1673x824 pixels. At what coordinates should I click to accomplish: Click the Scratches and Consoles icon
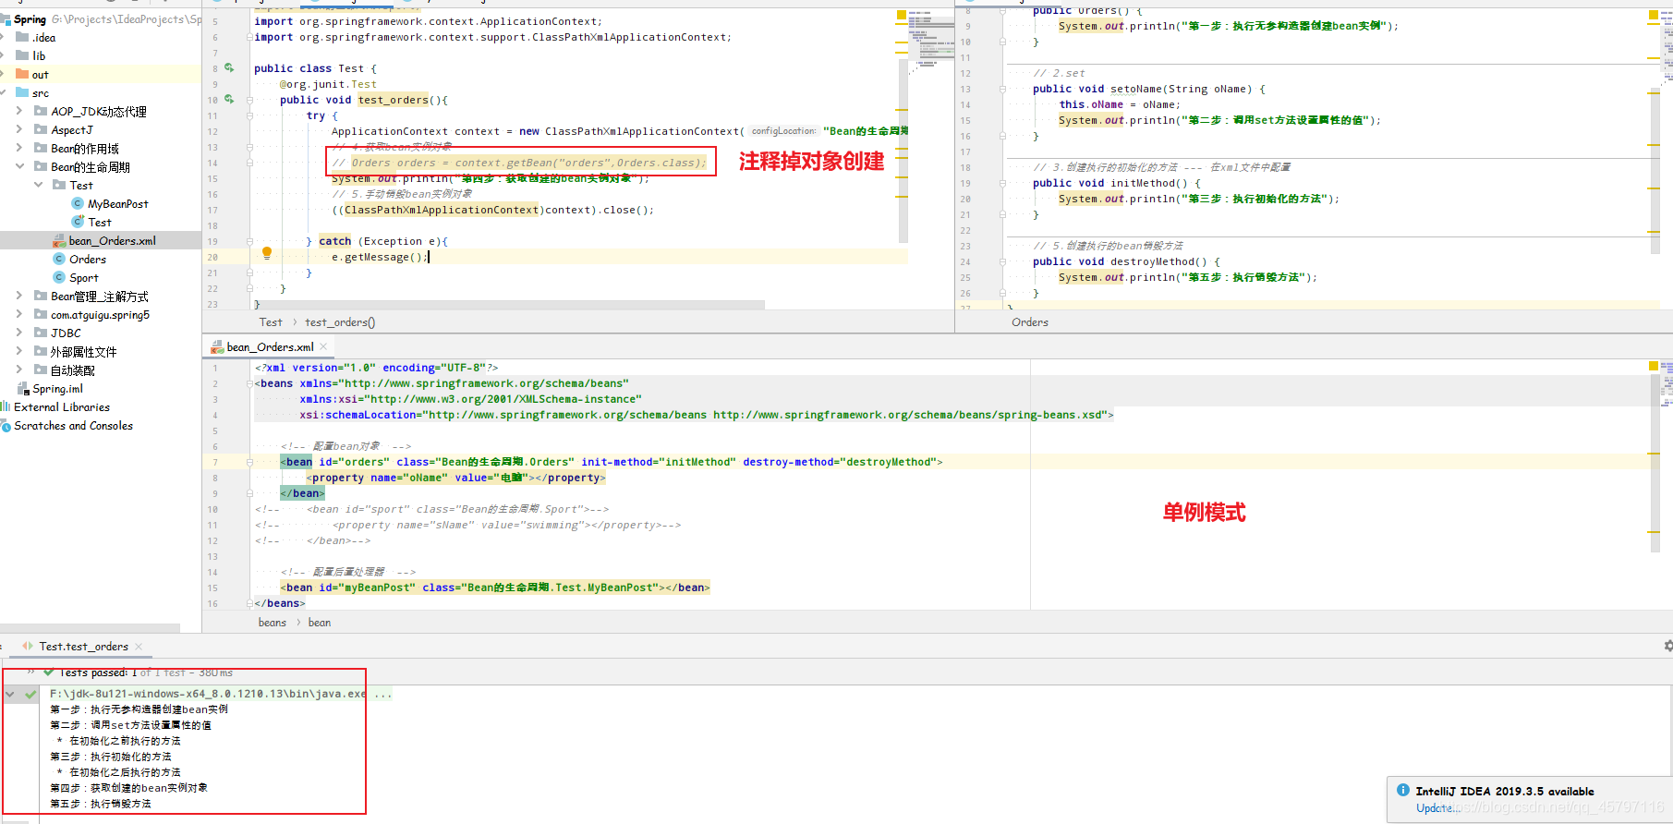6,425
